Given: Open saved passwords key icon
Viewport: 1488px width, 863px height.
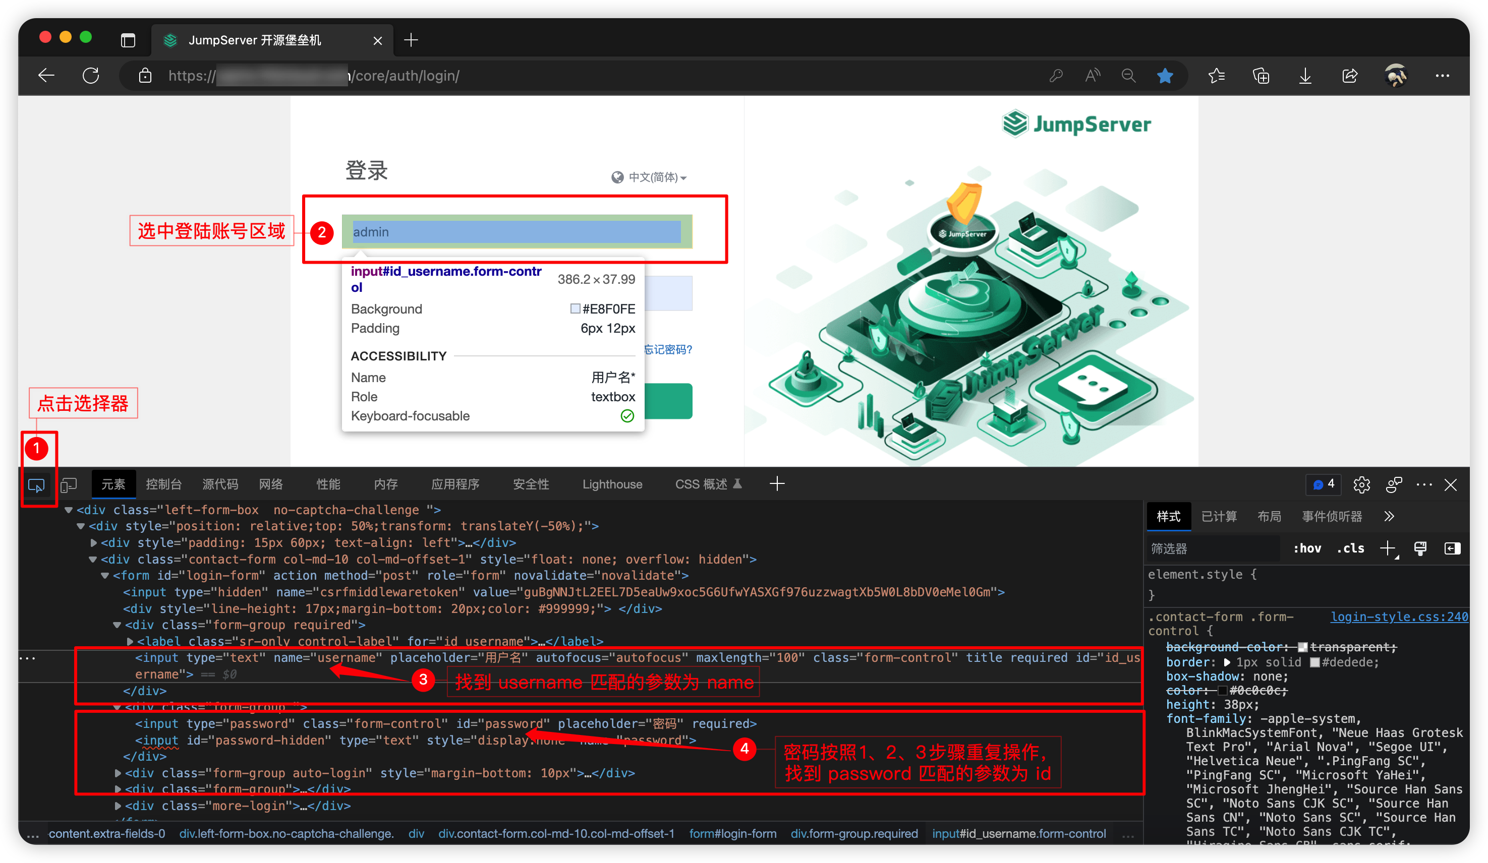Looking at the screenshot, I should [x=1056, y=76].
